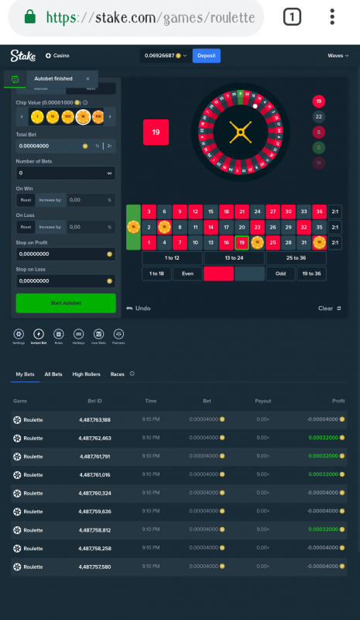Screen dimensions: 360x620
Task: Bet on 25 to 36 dozen
Action: pyautogui.click(x=296, y=258)
